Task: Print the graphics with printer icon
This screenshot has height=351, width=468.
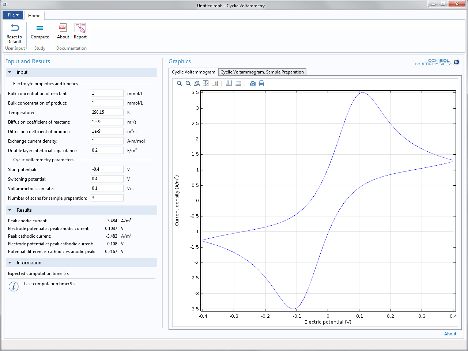Action: tap(261, 83)
